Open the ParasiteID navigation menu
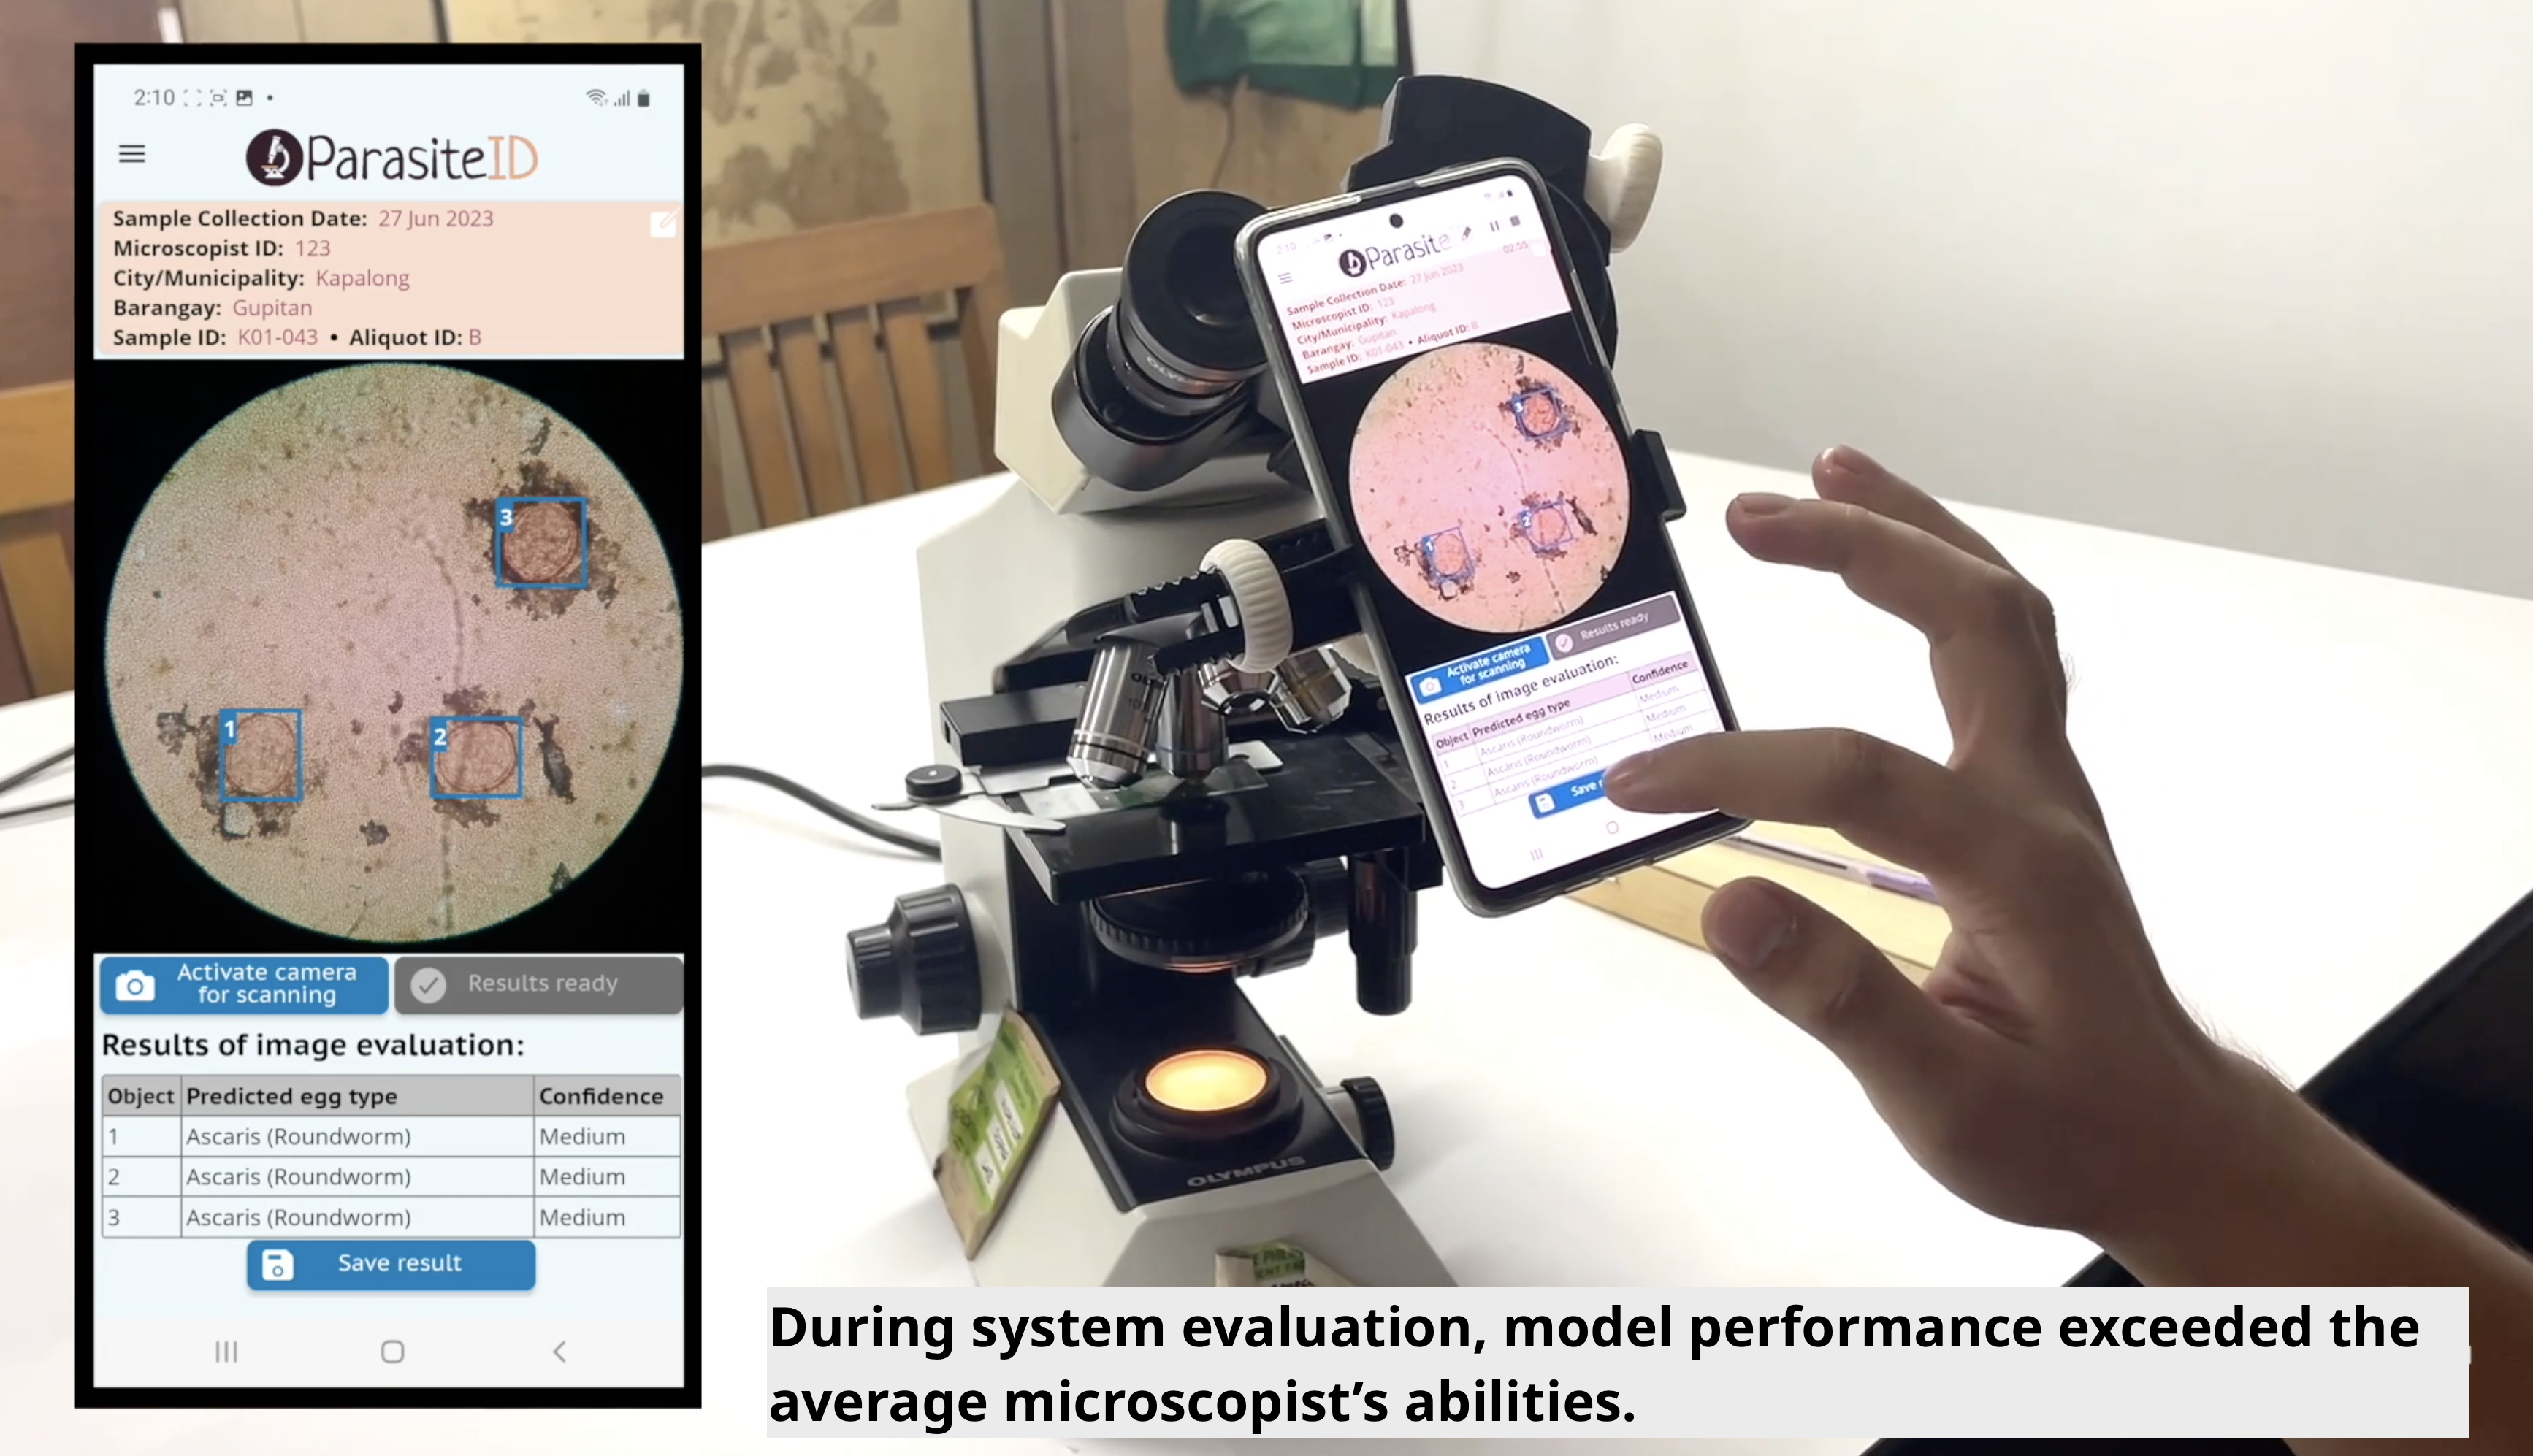 (136, 156)
